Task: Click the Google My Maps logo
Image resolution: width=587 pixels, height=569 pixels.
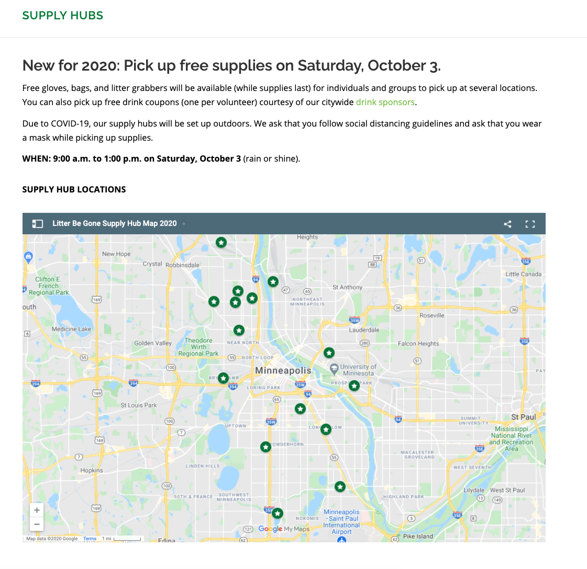Action: [284, 529]
